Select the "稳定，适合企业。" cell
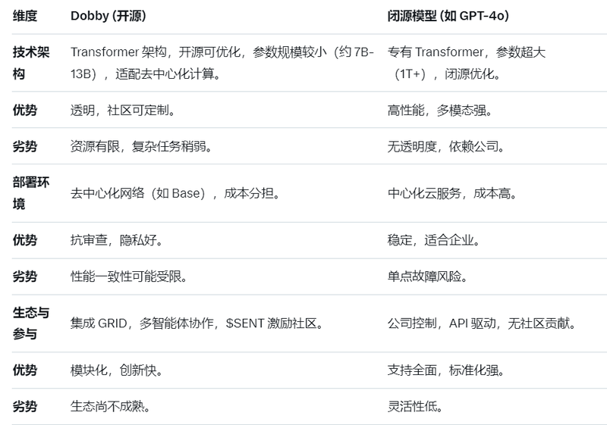 point(434,240)
